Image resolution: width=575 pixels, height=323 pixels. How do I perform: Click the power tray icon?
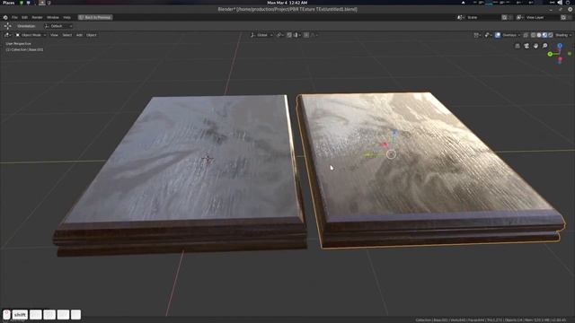pos(569,3)
